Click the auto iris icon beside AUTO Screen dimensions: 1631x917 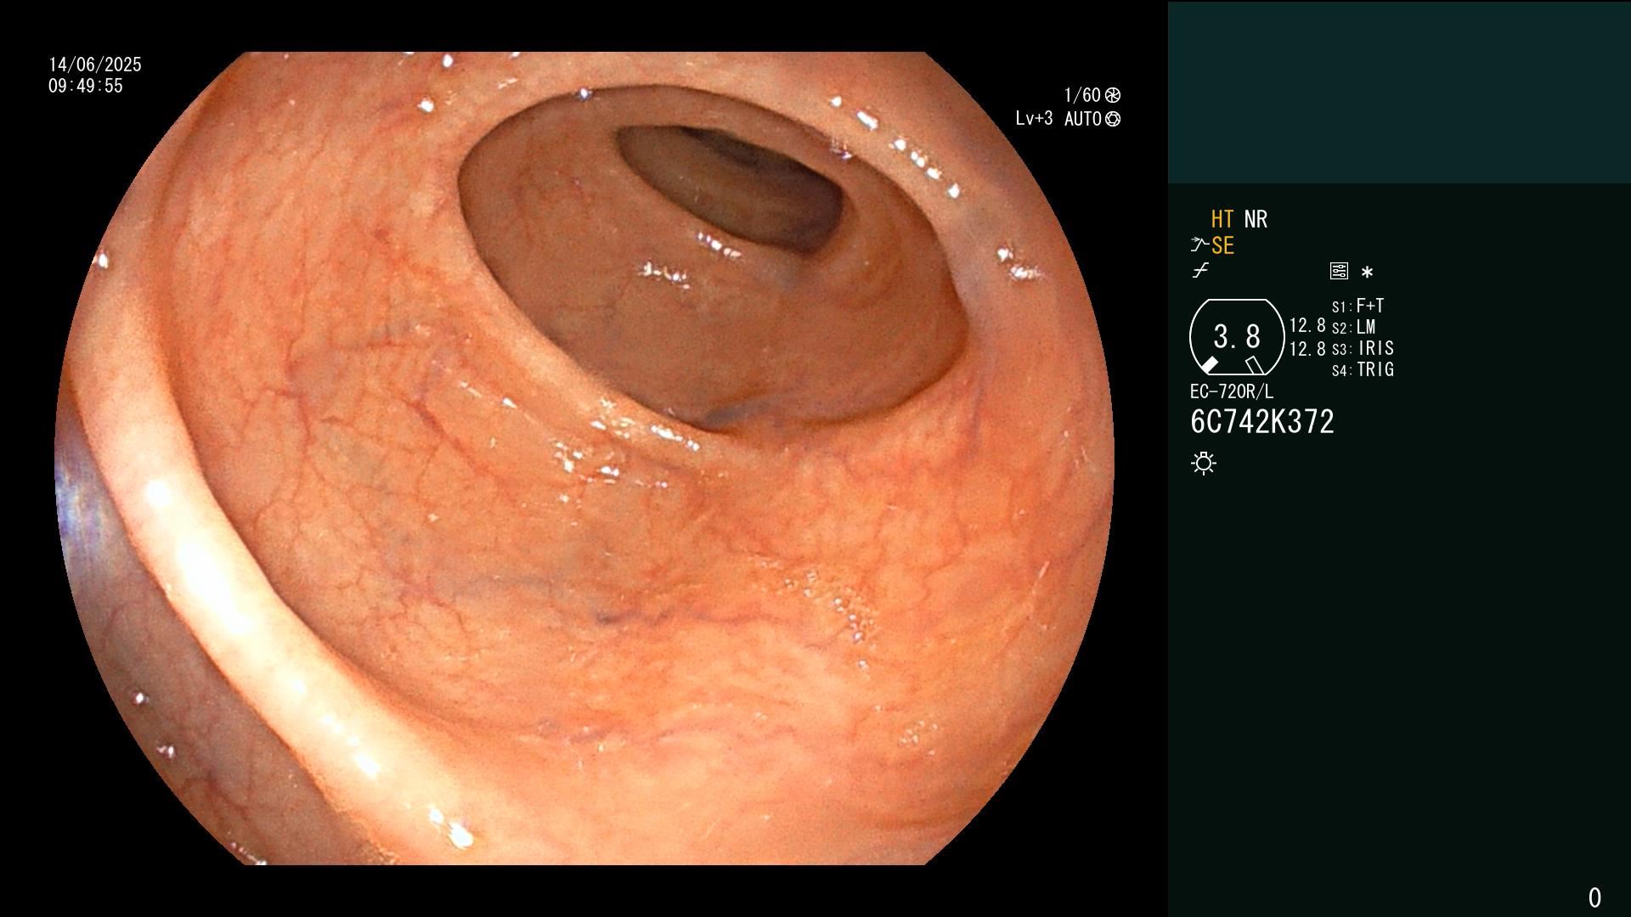(x=1113, y=119)
